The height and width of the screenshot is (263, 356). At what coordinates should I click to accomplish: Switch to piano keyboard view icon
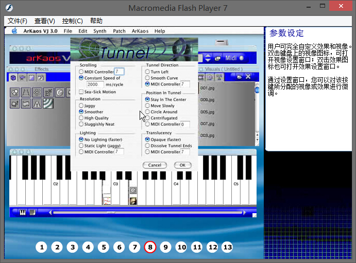23,213
